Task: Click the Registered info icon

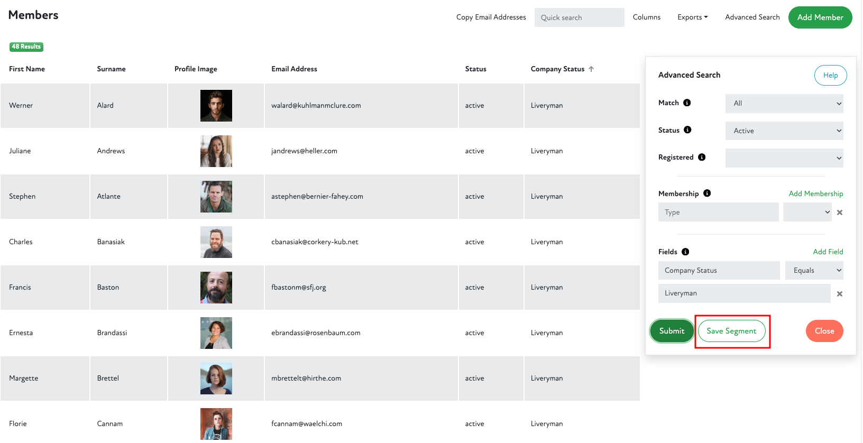Action: click(702, 157)
